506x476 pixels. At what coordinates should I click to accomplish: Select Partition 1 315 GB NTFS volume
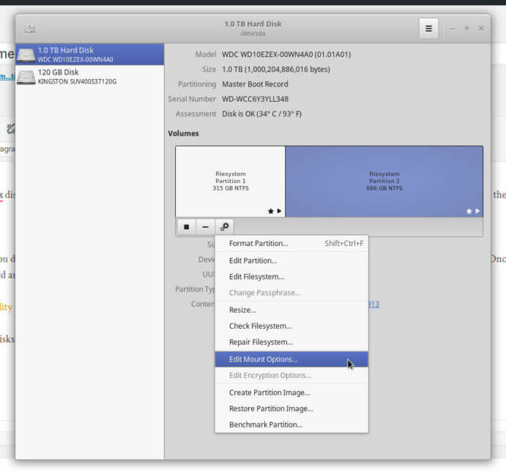[x=230, y=182]
